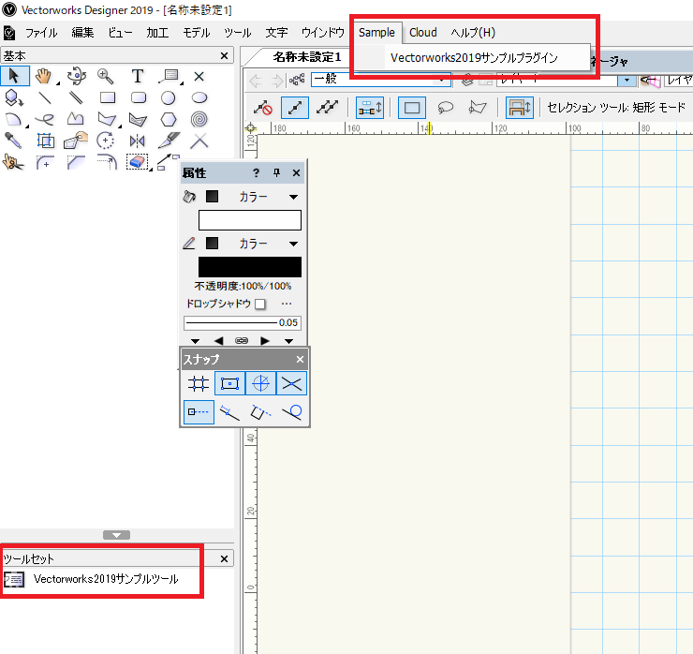
Task: Close the Snapping palette
Action: 300,360
